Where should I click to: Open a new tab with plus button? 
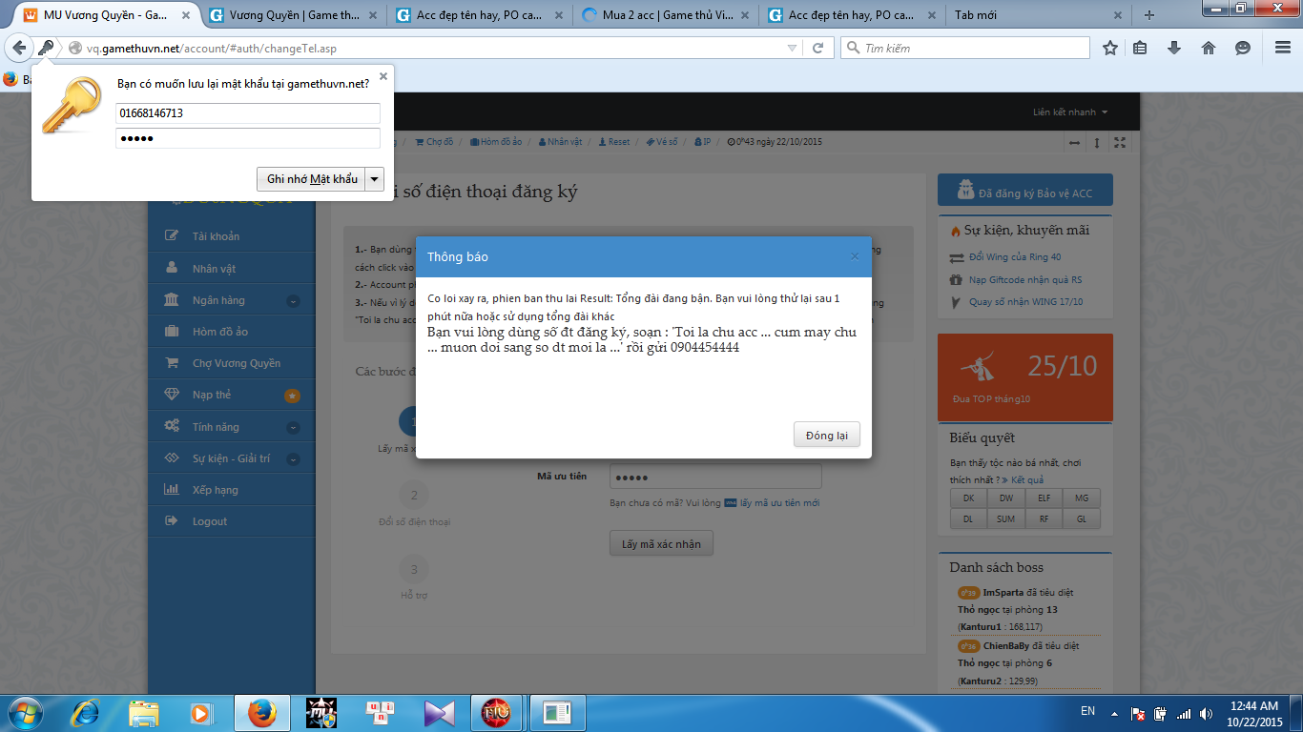tap(1148, 15)
